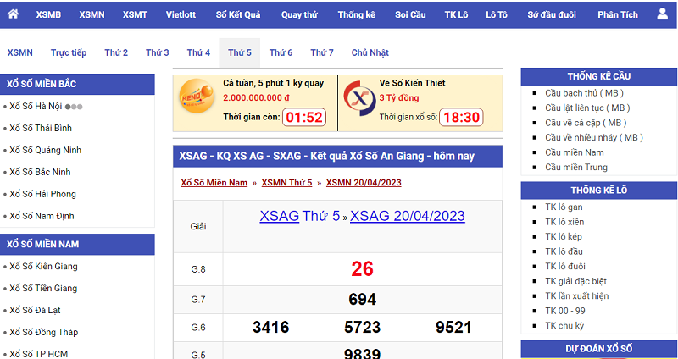Open TK lô gan link
Image resolution: width=678 pixels, height=359 pixels.
tap(564, 207)
